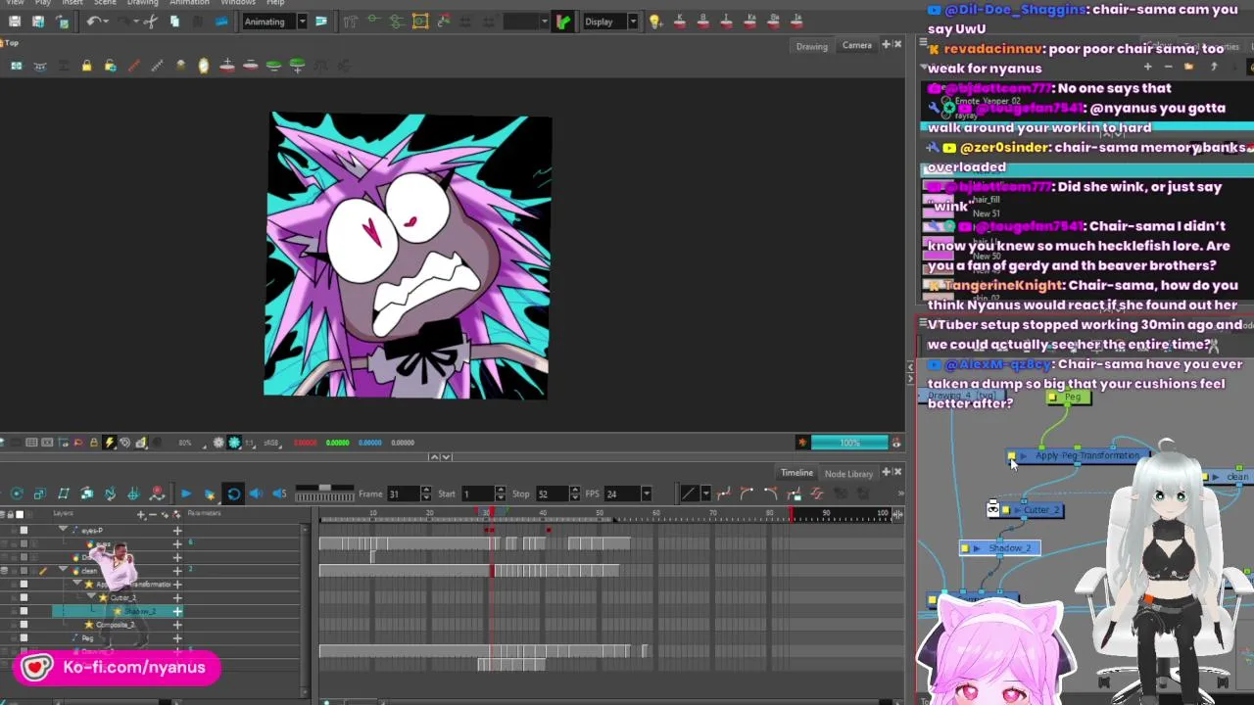Expand the Shadow_2 layer parameters with its plus
This screenshot has width=1254, height=705.
point(177,611)
